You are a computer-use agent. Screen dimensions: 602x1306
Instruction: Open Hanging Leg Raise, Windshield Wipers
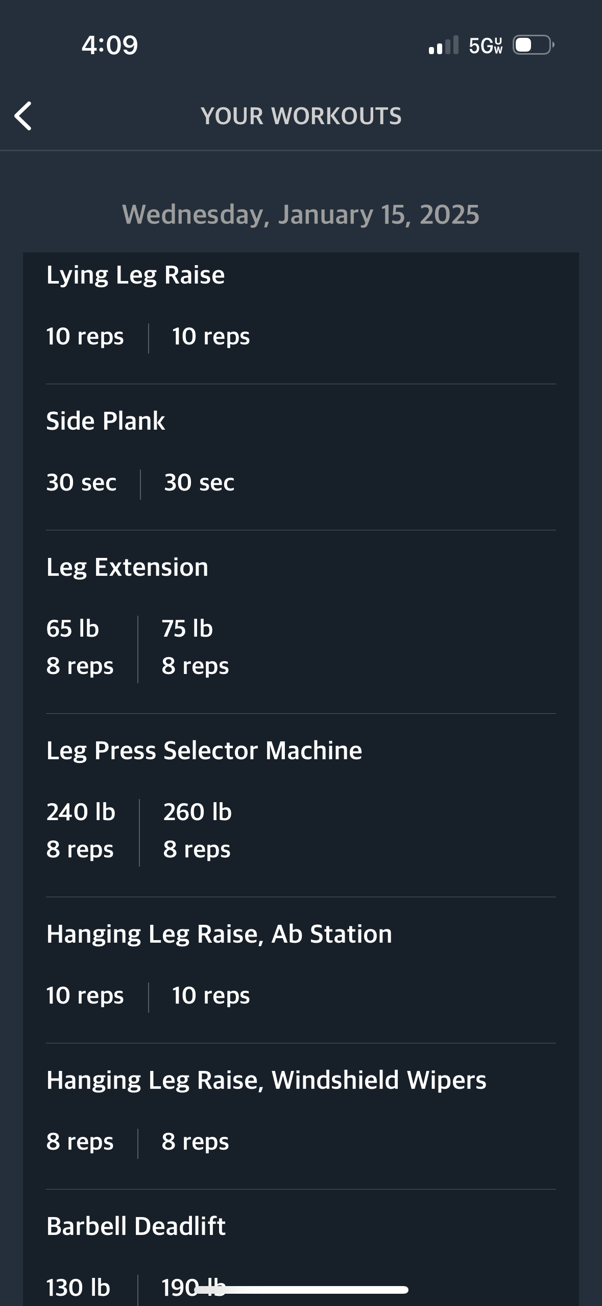[266, 1080]
